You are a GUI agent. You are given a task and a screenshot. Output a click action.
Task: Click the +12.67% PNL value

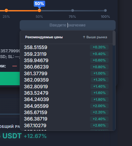point(35,136)
